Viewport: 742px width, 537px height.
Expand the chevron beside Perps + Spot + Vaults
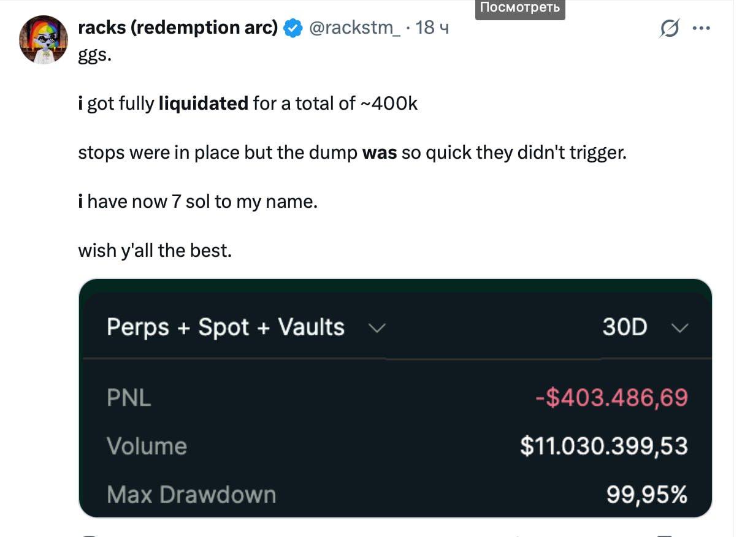pos(376,328)
